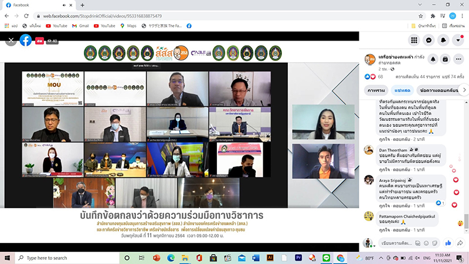469x264 pixels.
Task: Open the page name เครือข่ายงดเหล้า
Action: [395, 57]
